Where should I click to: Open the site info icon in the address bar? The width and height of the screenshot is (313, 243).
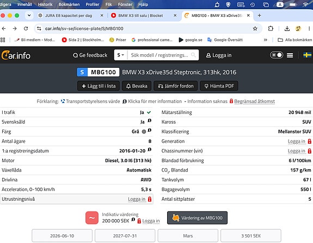[x=39, y=29]
